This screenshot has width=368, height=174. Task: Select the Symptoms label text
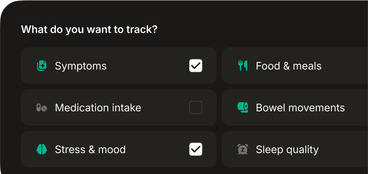81,66
